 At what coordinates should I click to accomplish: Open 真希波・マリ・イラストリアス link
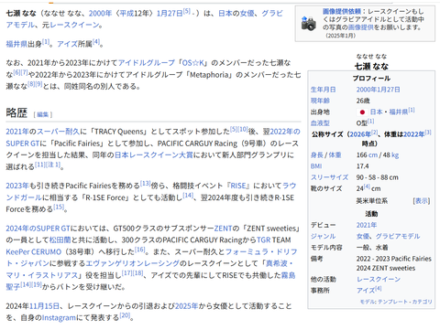280,263
